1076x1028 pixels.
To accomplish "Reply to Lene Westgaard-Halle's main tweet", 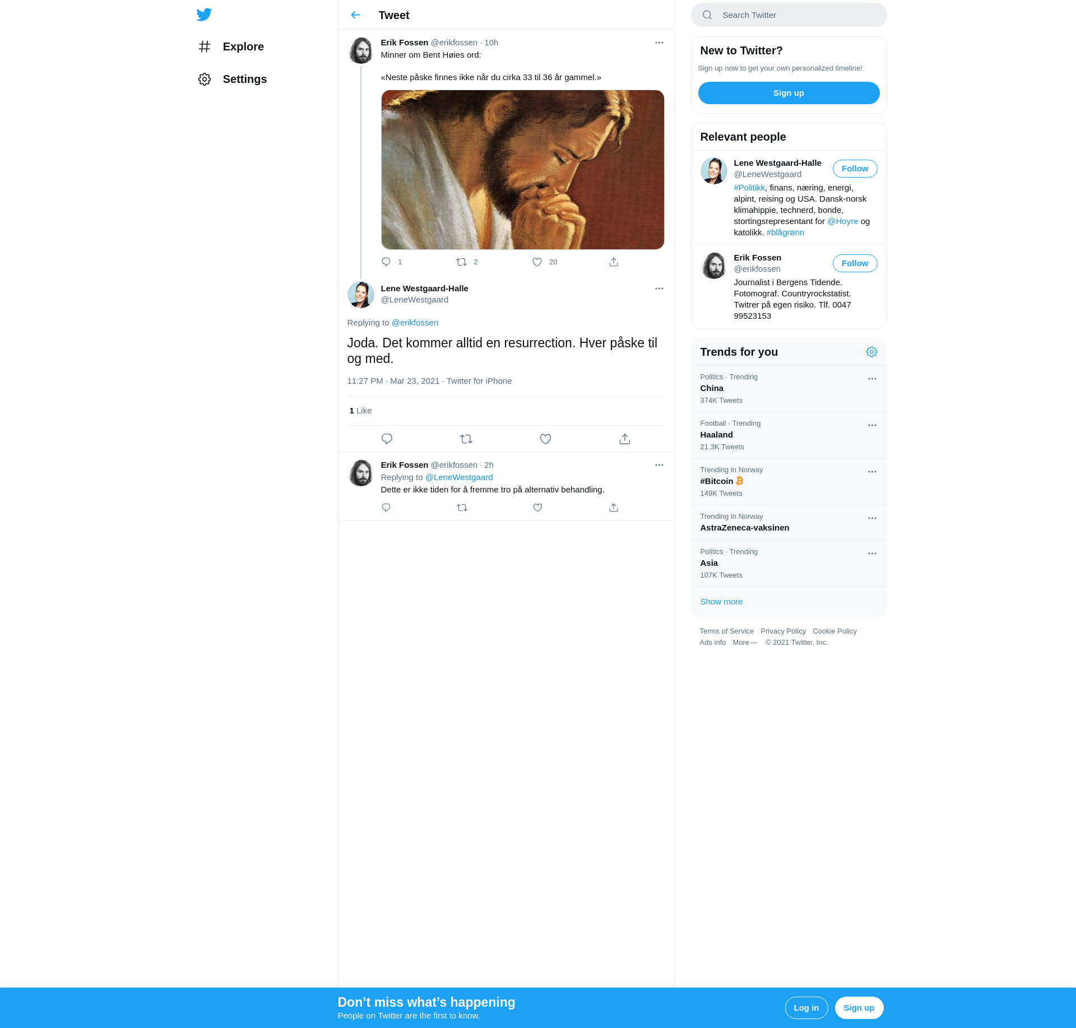I will [x=387, y=439].
